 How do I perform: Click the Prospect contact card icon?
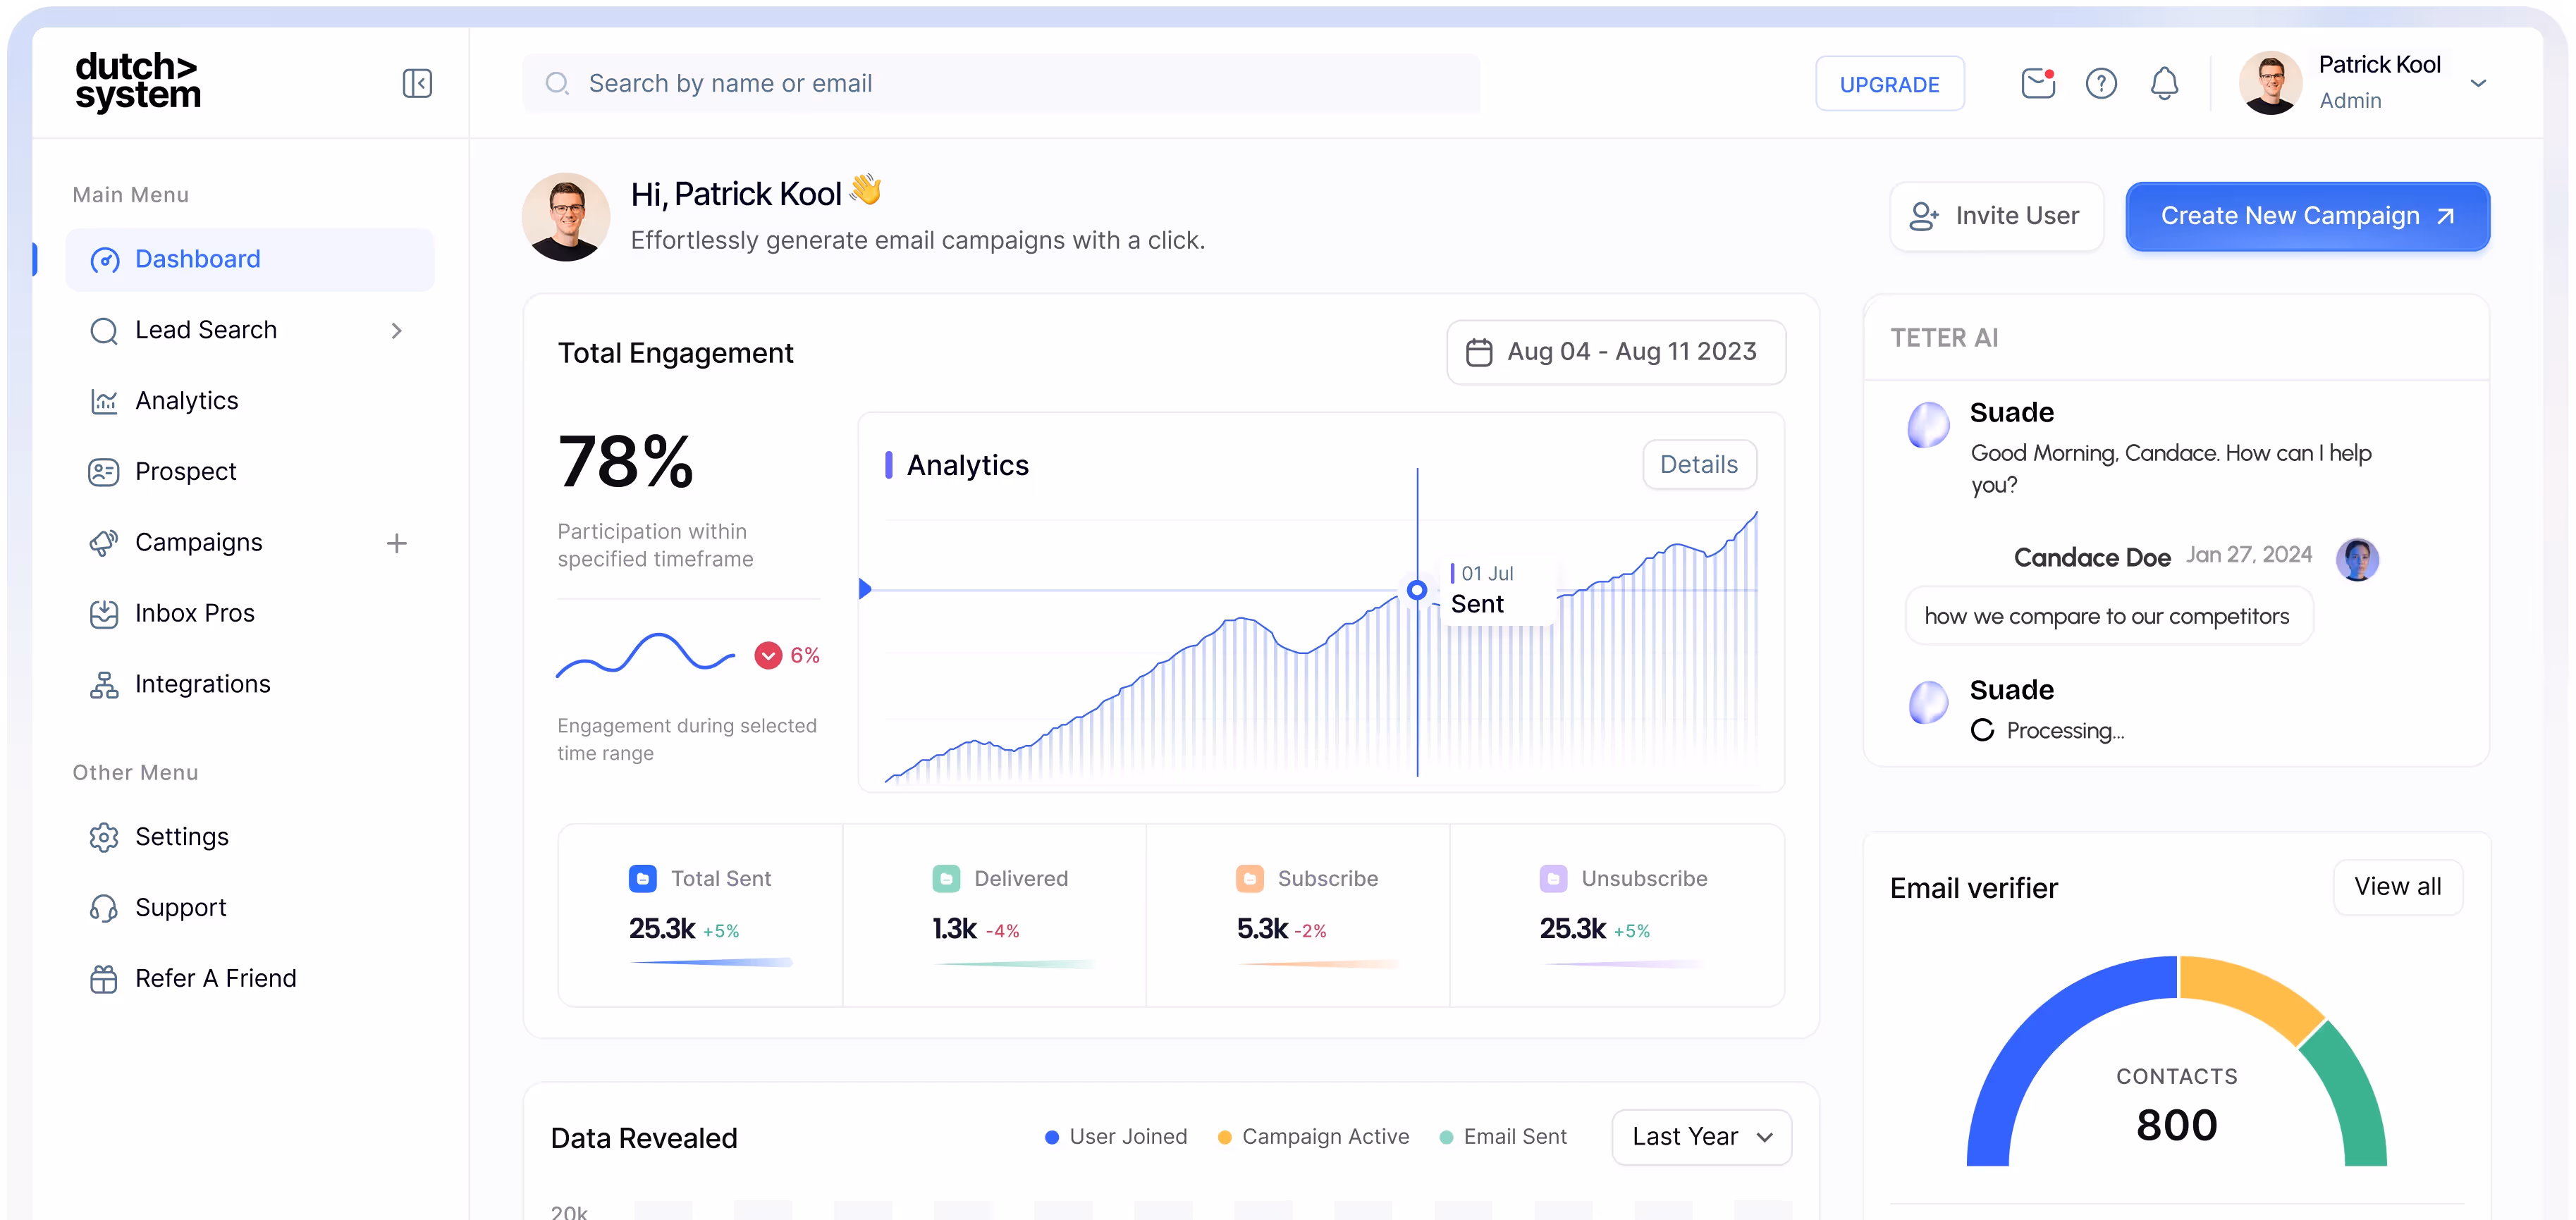point(104,472)
